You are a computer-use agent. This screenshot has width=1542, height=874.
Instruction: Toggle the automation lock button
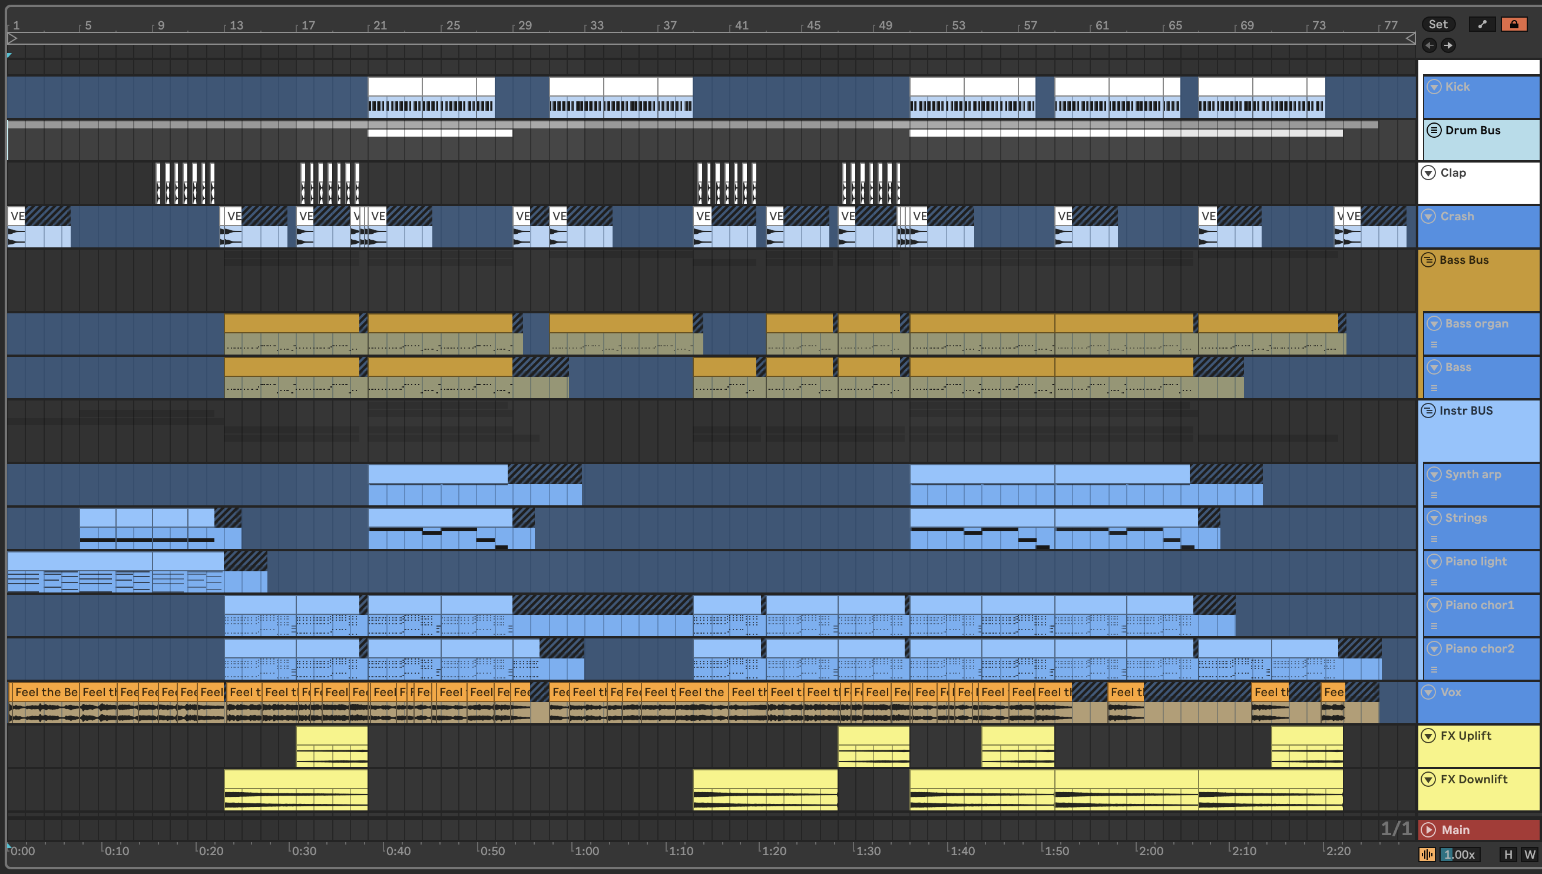pyautogui.click(x=1514, y=24)
